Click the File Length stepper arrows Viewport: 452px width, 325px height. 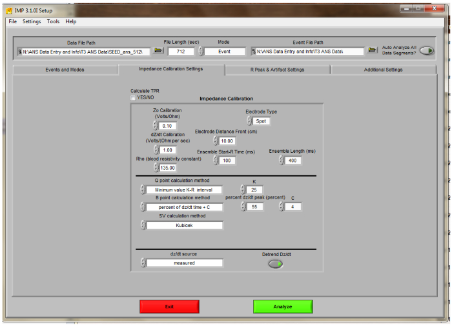(163, 51)
